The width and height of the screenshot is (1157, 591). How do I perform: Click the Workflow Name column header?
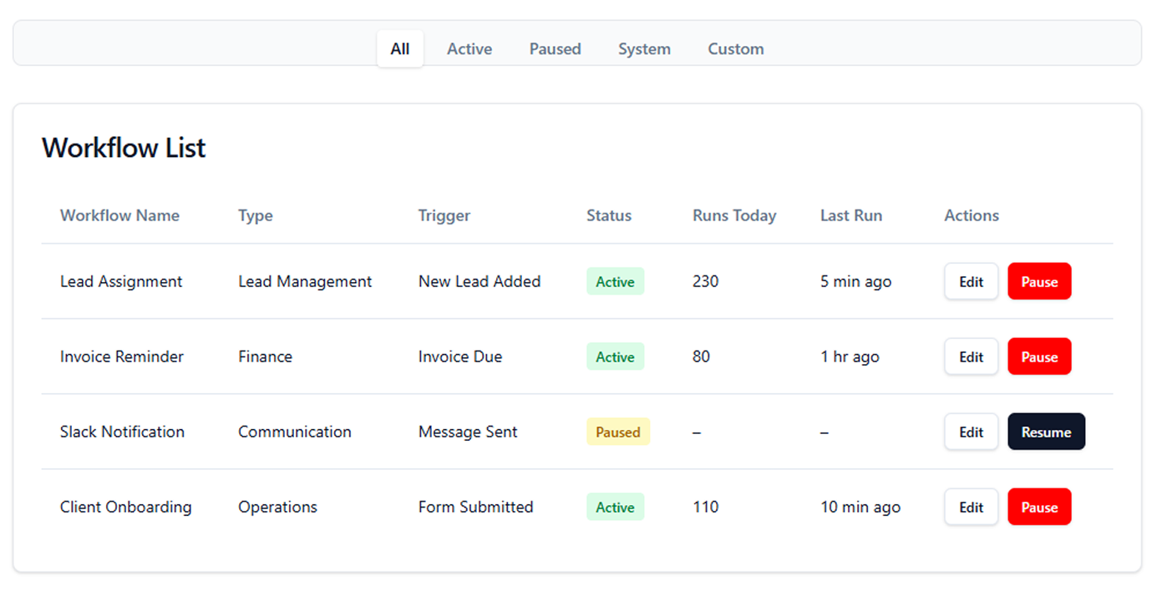(x=119, y=215)
